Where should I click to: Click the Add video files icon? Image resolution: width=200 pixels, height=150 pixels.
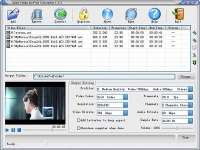13,14
